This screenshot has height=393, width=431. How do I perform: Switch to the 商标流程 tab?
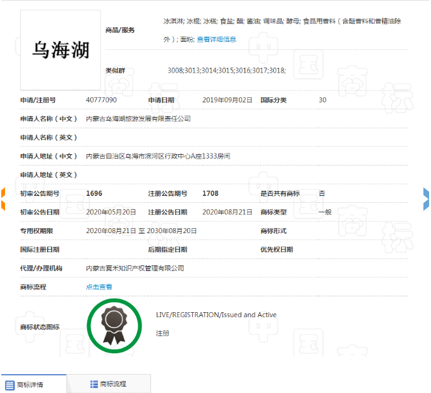[108, 384]
